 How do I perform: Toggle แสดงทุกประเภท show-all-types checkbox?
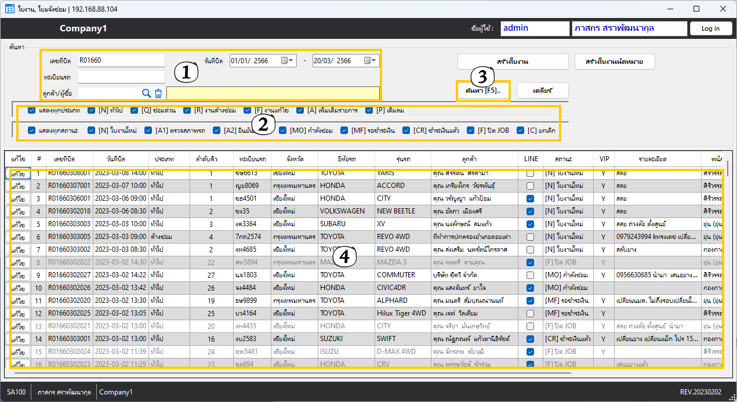[32, 110]
